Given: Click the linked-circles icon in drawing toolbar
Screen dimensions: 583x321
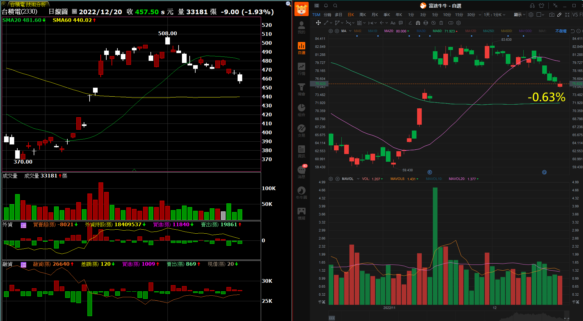Looking at the screenshot, I should tap(451, 23).
